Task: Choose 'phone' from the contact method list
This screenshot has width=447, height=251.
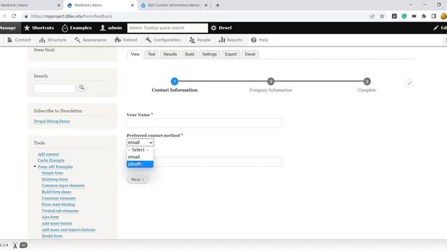Action: point(140,165)
